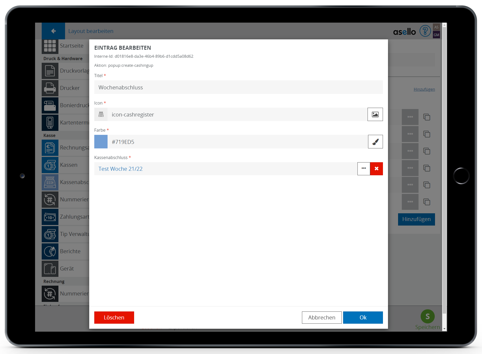The image size is (482, 354).
Task: Click the Löschen button
Action: [114, 318]
